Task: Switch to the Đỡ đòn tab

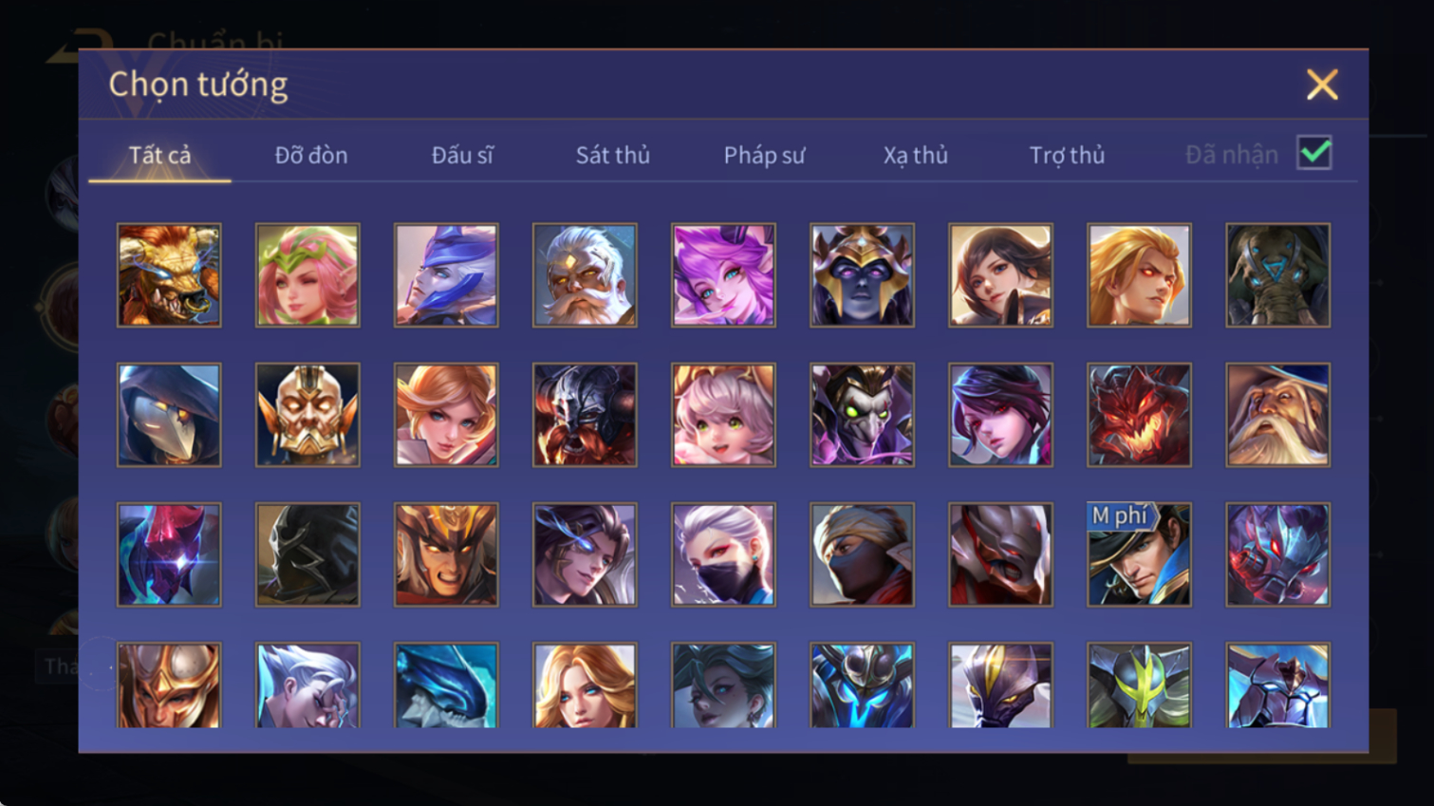Action: (311, 155)
